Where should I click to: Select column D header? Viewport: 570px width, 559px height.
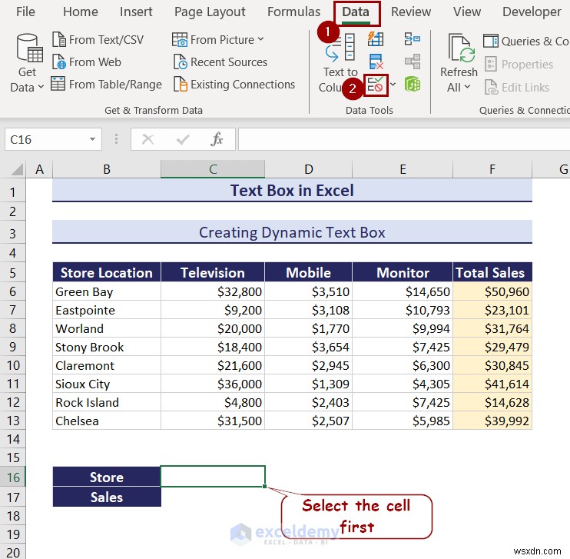click(x=308, y=169)
